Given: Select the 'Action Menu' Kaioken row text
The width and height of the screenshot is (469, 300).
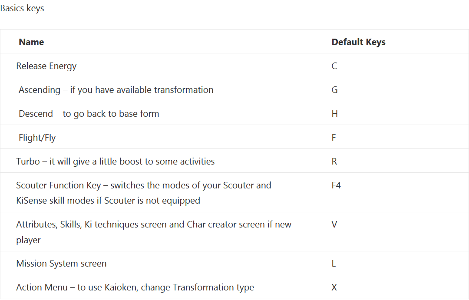Looking at the screenshot, I should [x=135, y=287].
